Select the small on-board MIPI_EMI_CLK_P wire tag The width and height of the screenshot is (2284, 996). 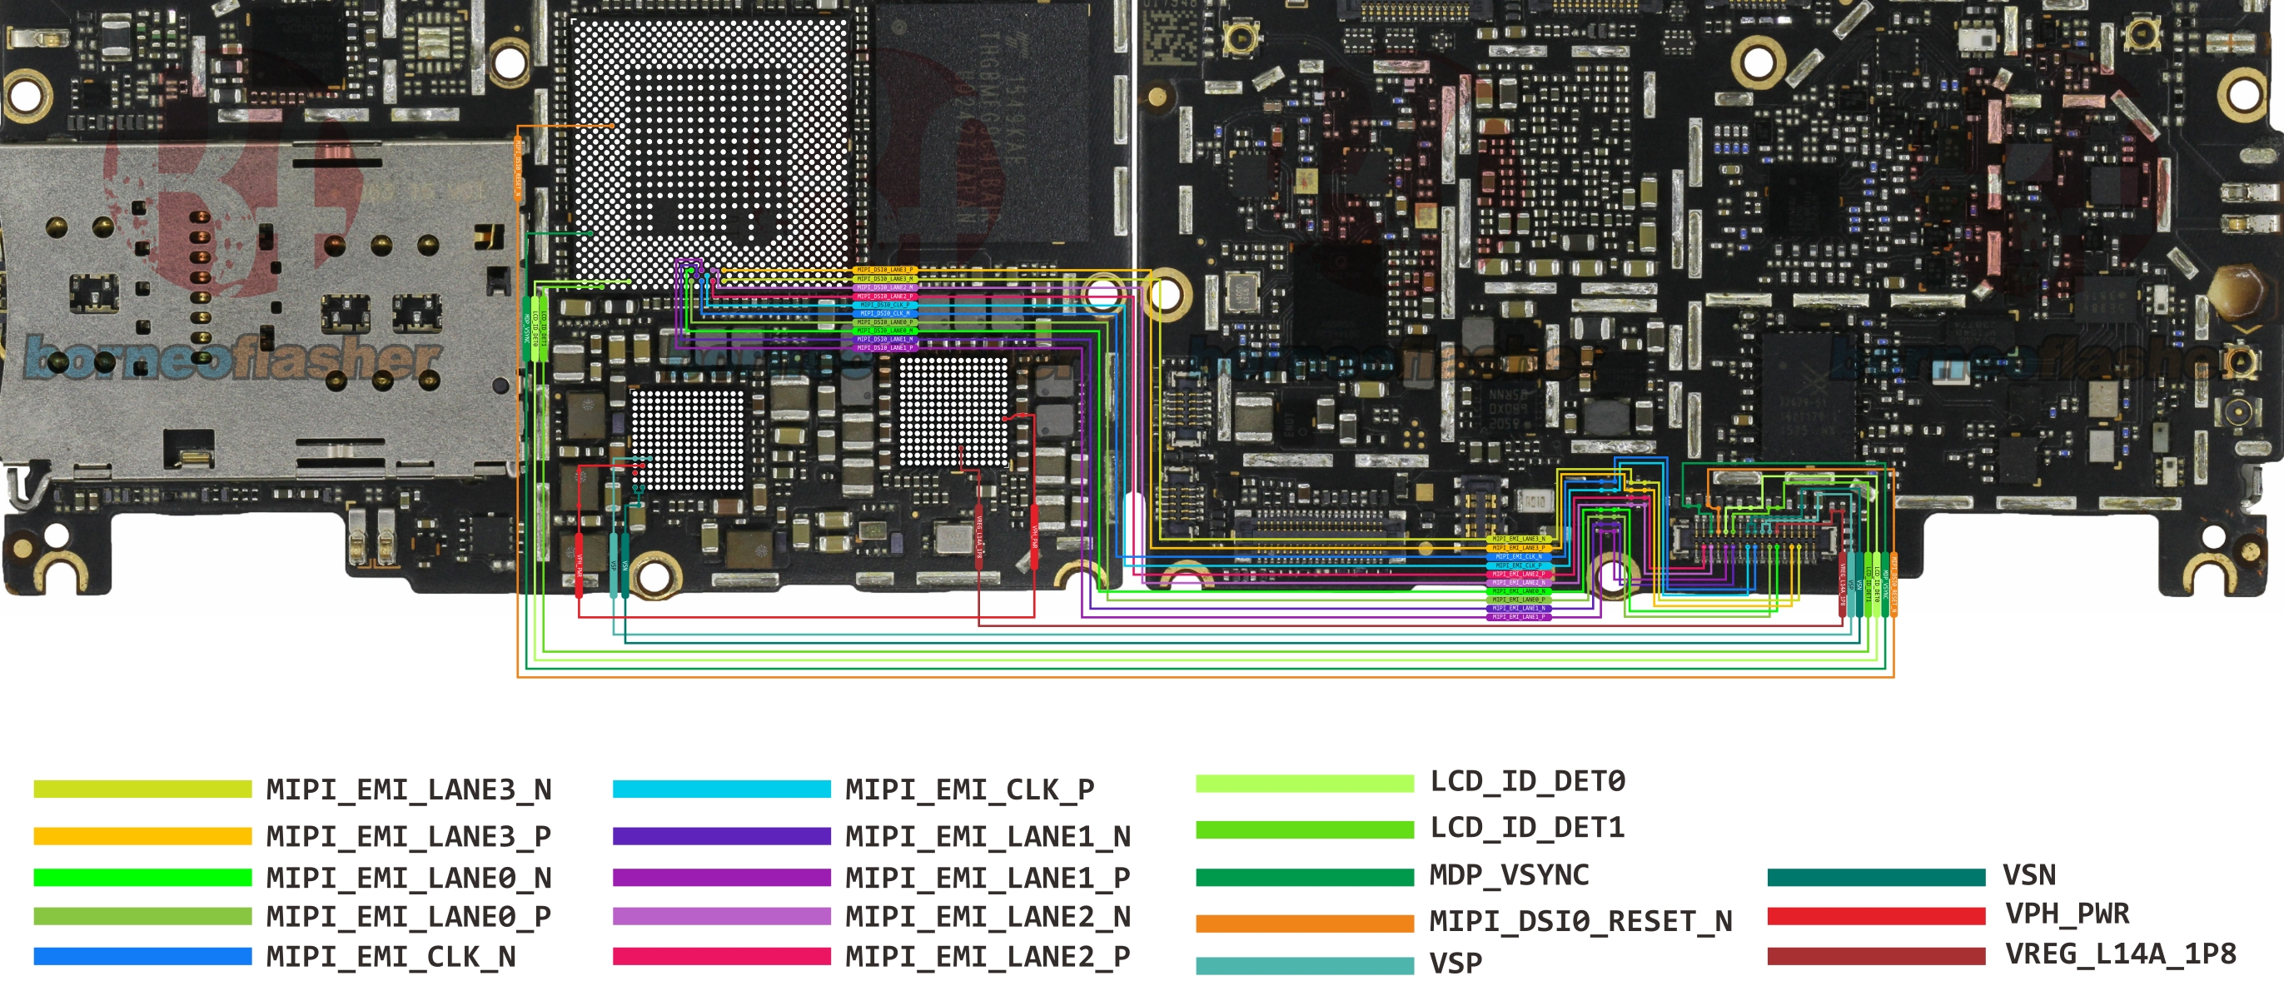[1520, 565]
